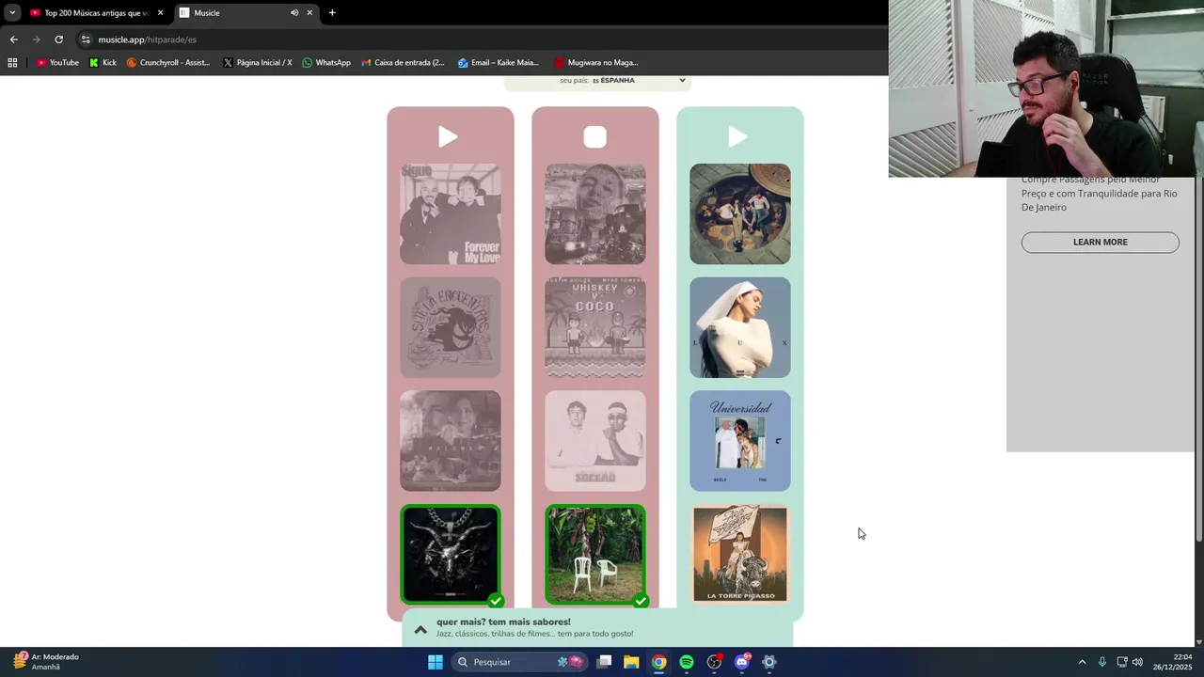Open the Windows Start menu

tap(436, 662)
